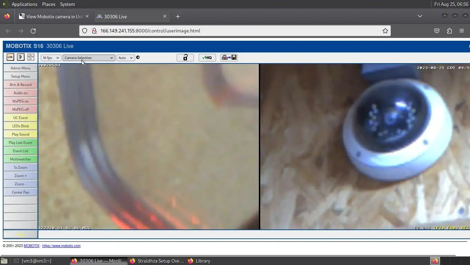Click the show desktop icon in taskbar
The width and height of the screenshot is (470, 265).
click(x=4, y=261)
